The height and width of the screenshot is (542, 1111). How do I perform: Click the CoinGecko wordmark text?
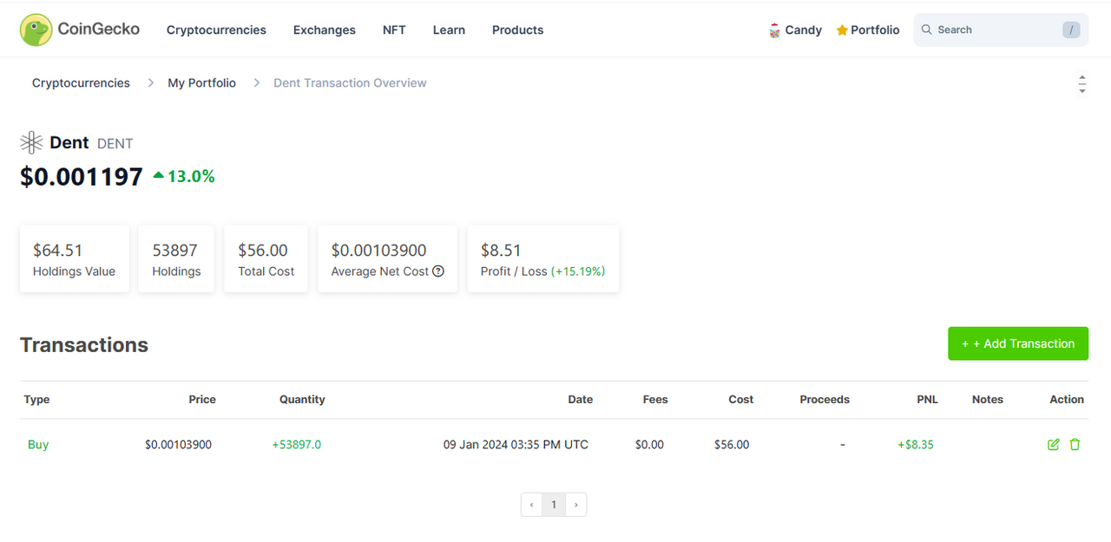pos(98,29)
